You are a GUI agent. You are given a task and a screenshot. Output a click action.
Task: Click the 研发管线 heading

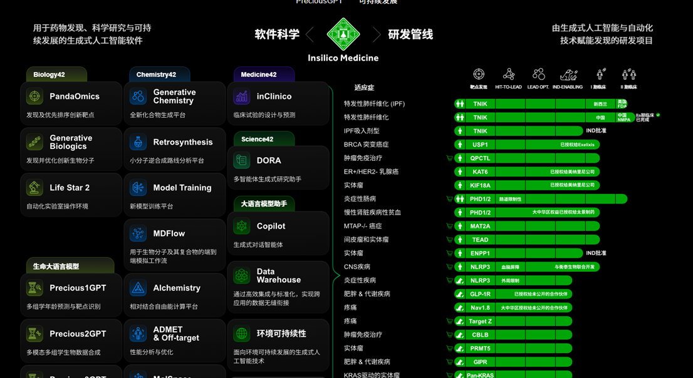[x=410, y=34]
